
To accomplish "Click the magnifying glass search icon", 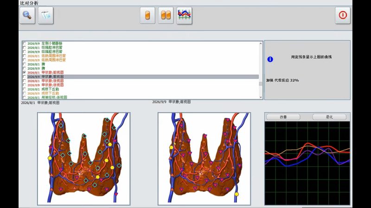I will point(27,15).
